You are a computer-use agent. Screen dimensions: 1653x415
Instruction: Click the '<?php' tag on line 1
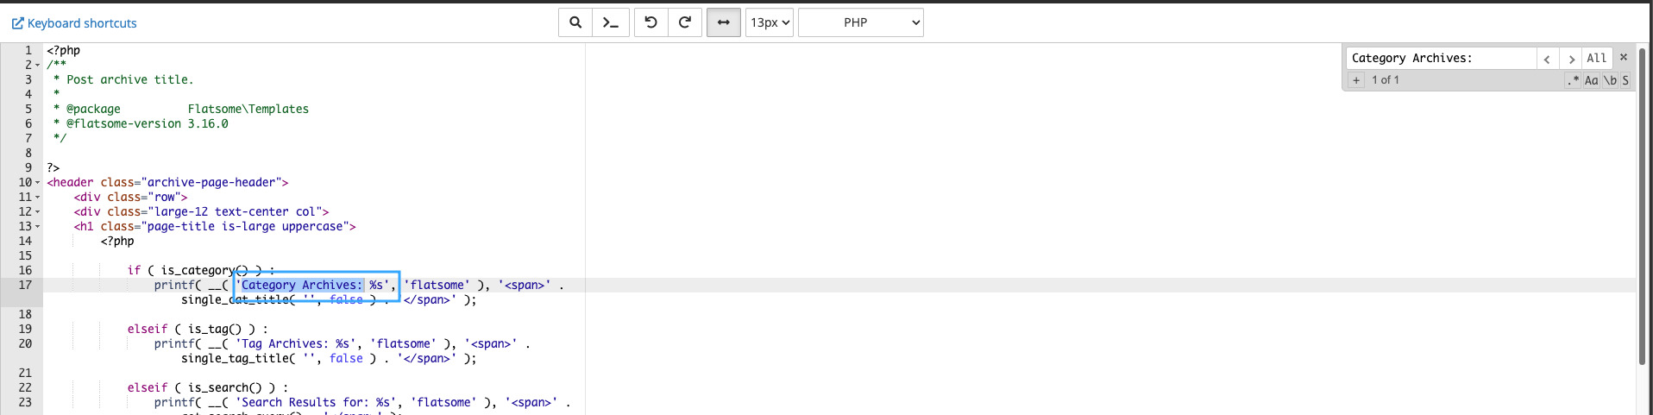[64, 50]
